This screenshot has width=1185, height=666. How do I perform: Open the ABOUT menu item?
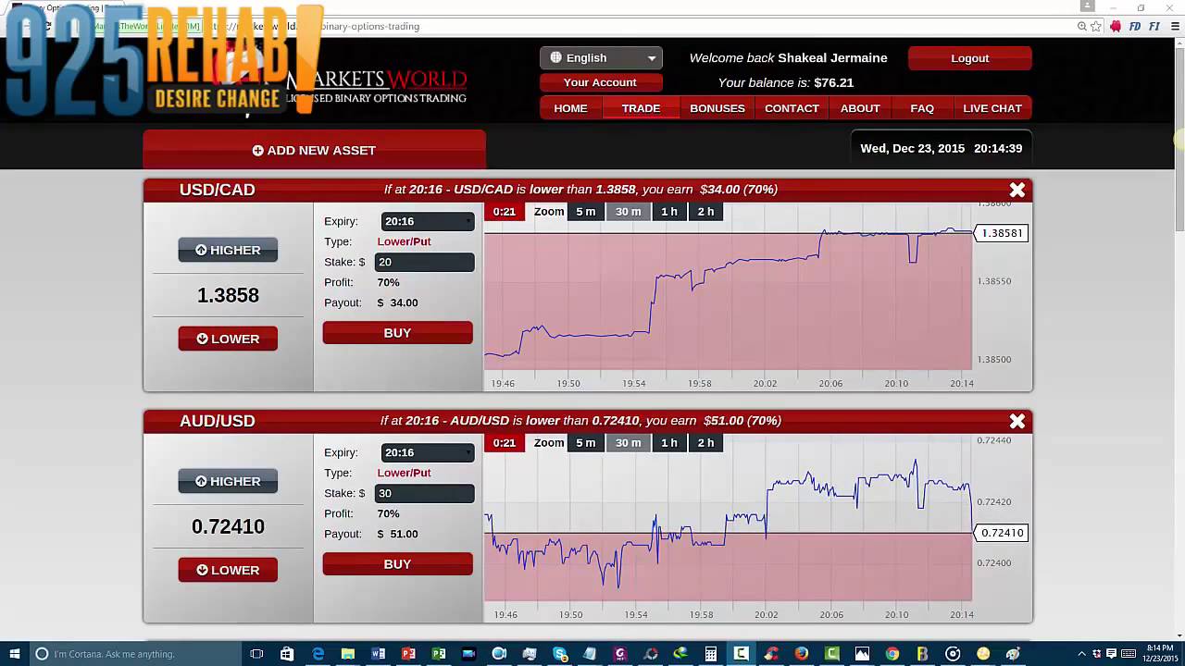coord(860,108)
